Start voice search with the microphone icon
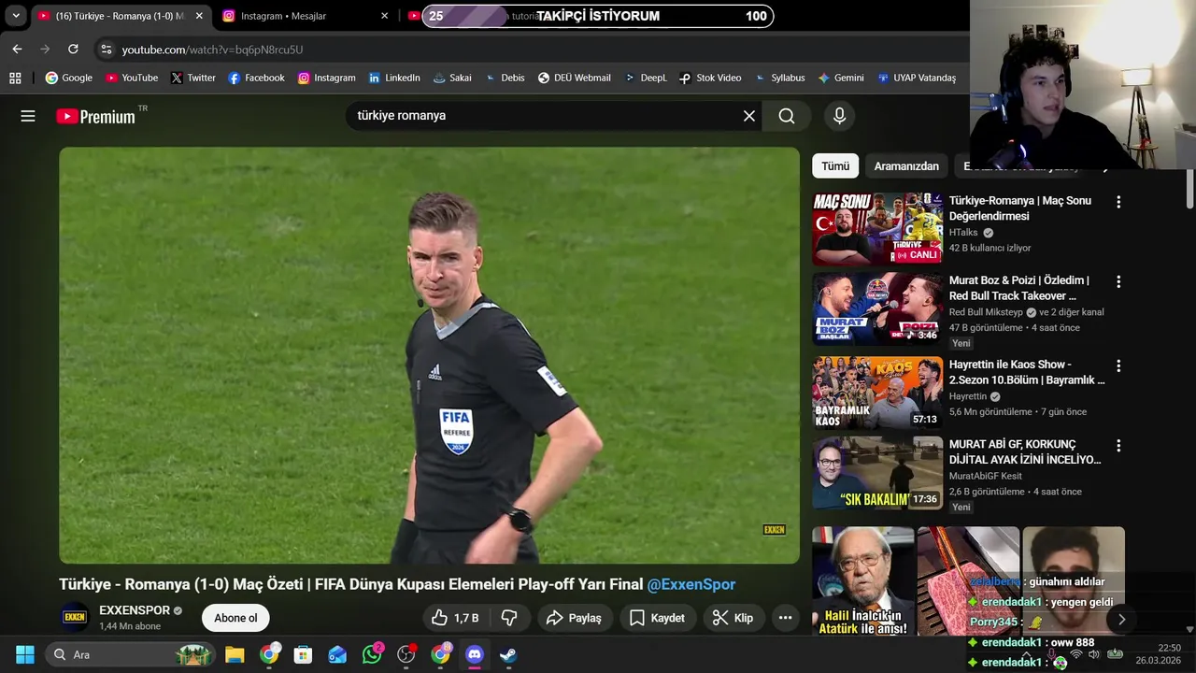This screenshot has width=1196, height=673. pyautogui.click(x=839, y=116)
